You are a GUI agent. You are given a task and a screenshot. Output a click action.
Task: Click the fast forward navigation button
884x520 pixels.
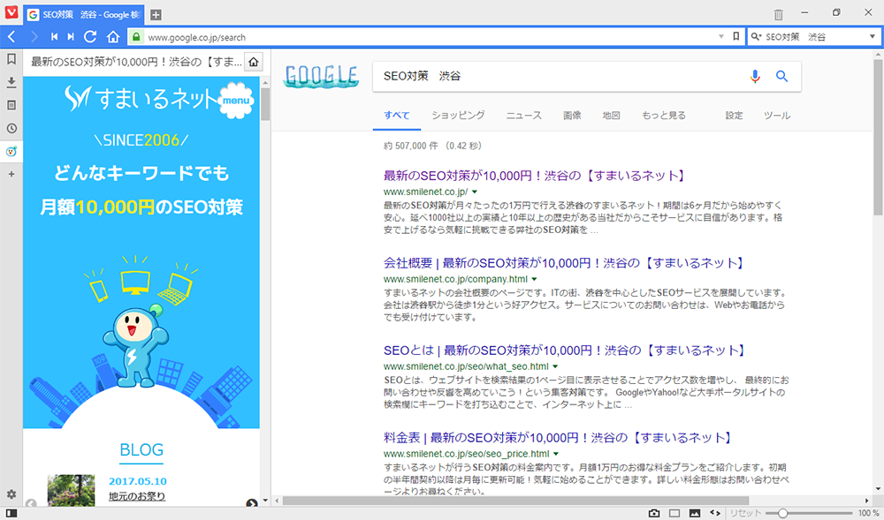click(71, 37)
